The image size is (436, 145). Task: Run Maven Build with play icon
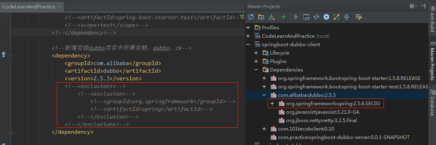(296, 17)
